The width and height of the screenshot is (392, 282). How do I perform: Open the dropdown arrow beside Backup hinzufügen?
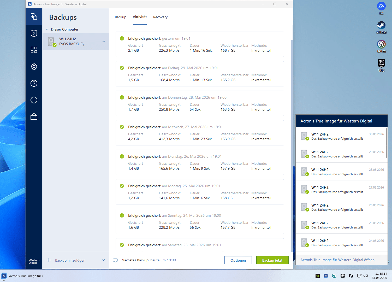point(104,260)
